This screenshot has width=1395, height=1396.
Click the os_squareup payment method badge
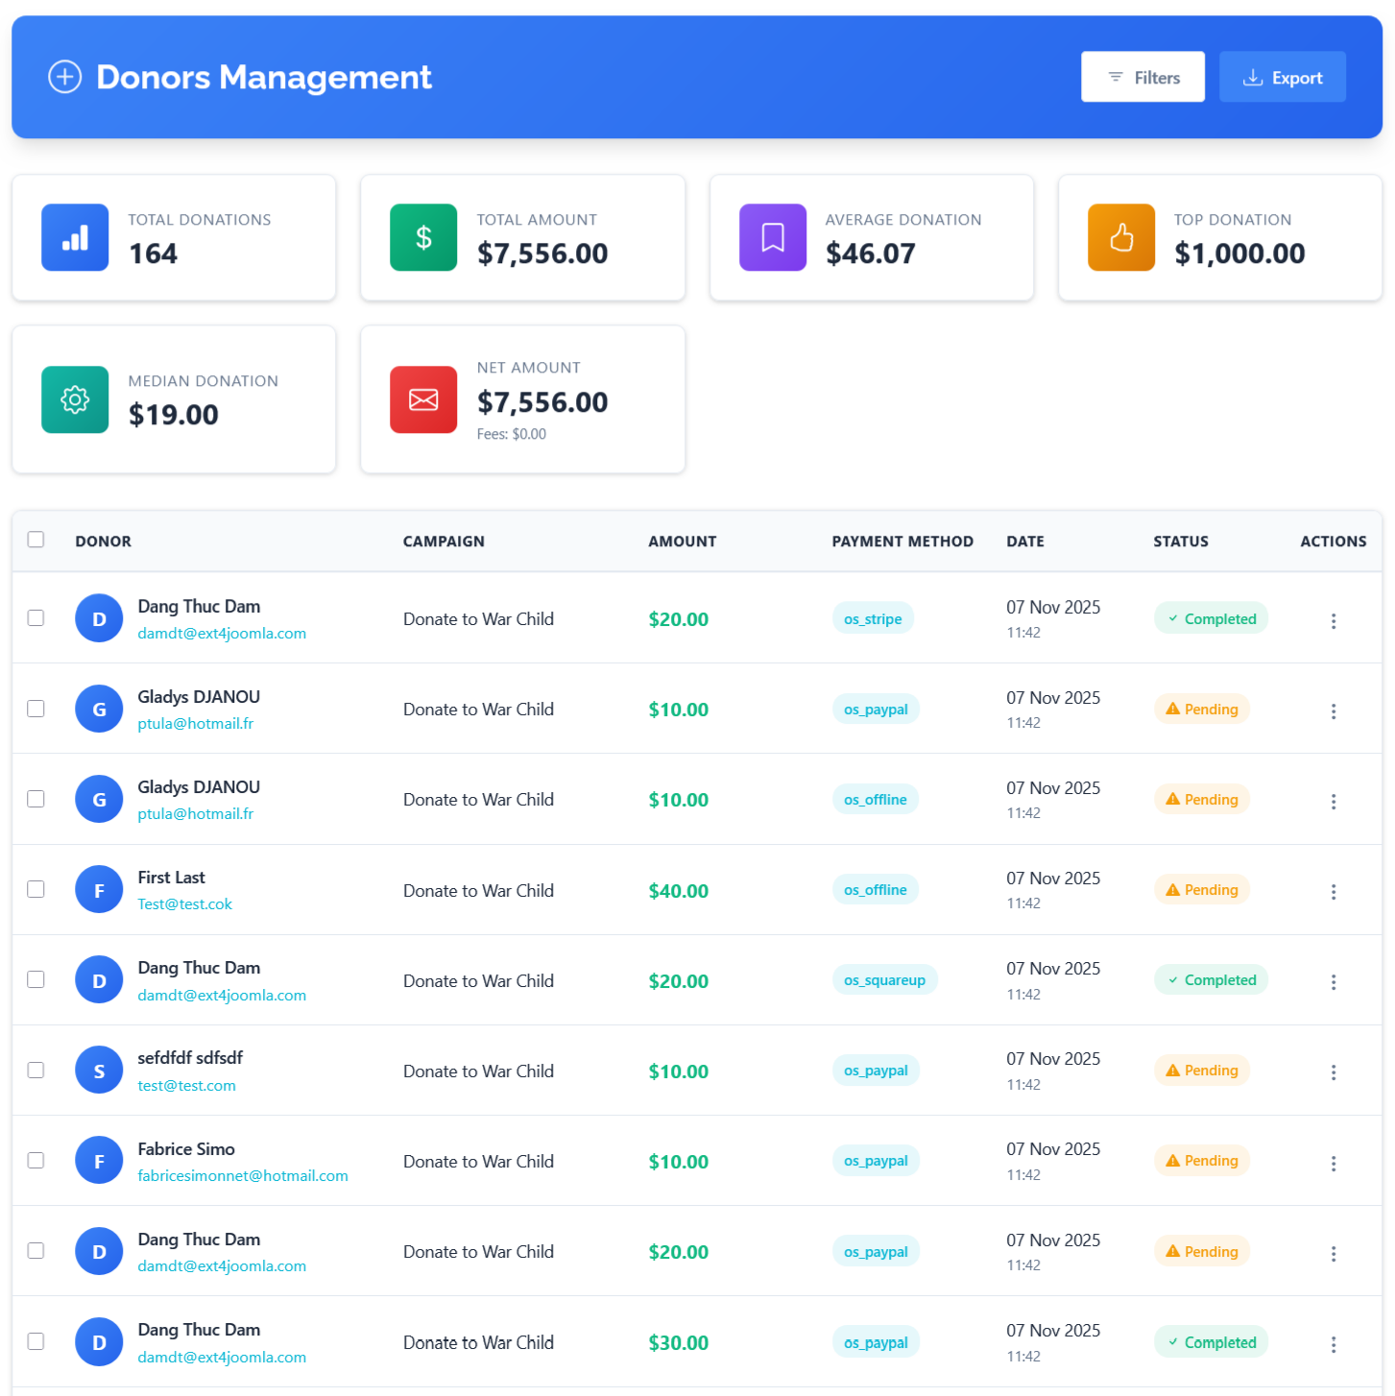pyautogui.click(x=884, y=980)
